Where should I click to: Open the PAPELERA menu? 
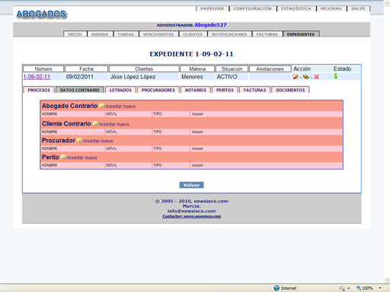tap(212, 8)
